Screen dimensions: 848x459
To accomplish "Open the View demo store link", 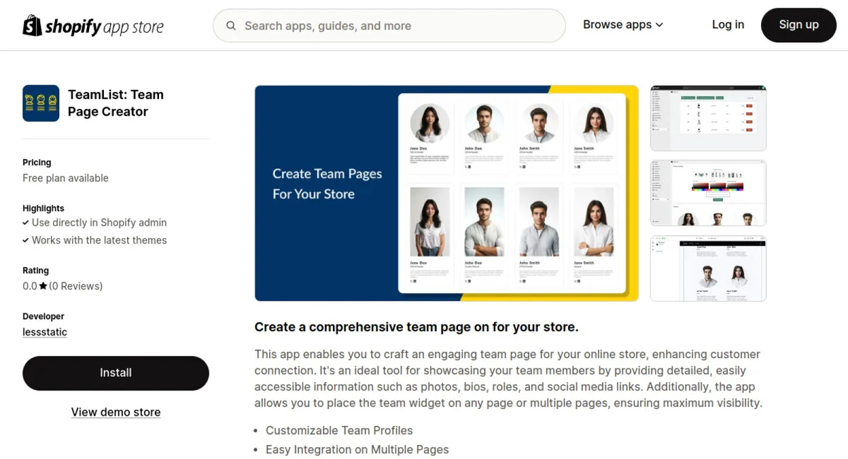I will pos(115,412).
